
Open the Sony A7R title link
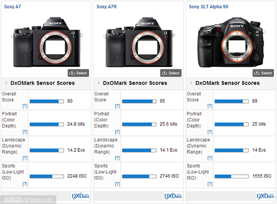point(106,7)
